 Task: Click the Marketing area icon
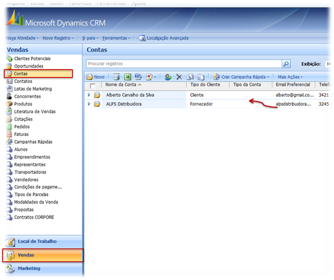click(x=10, y=269)
